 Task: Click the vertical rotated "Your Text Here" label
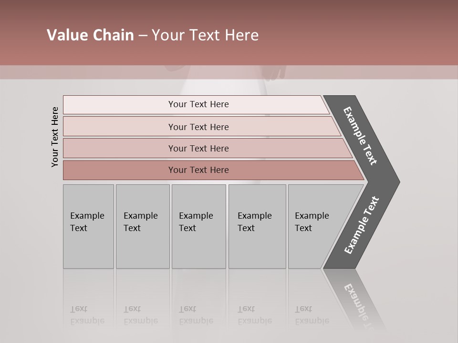click(55, 137)
